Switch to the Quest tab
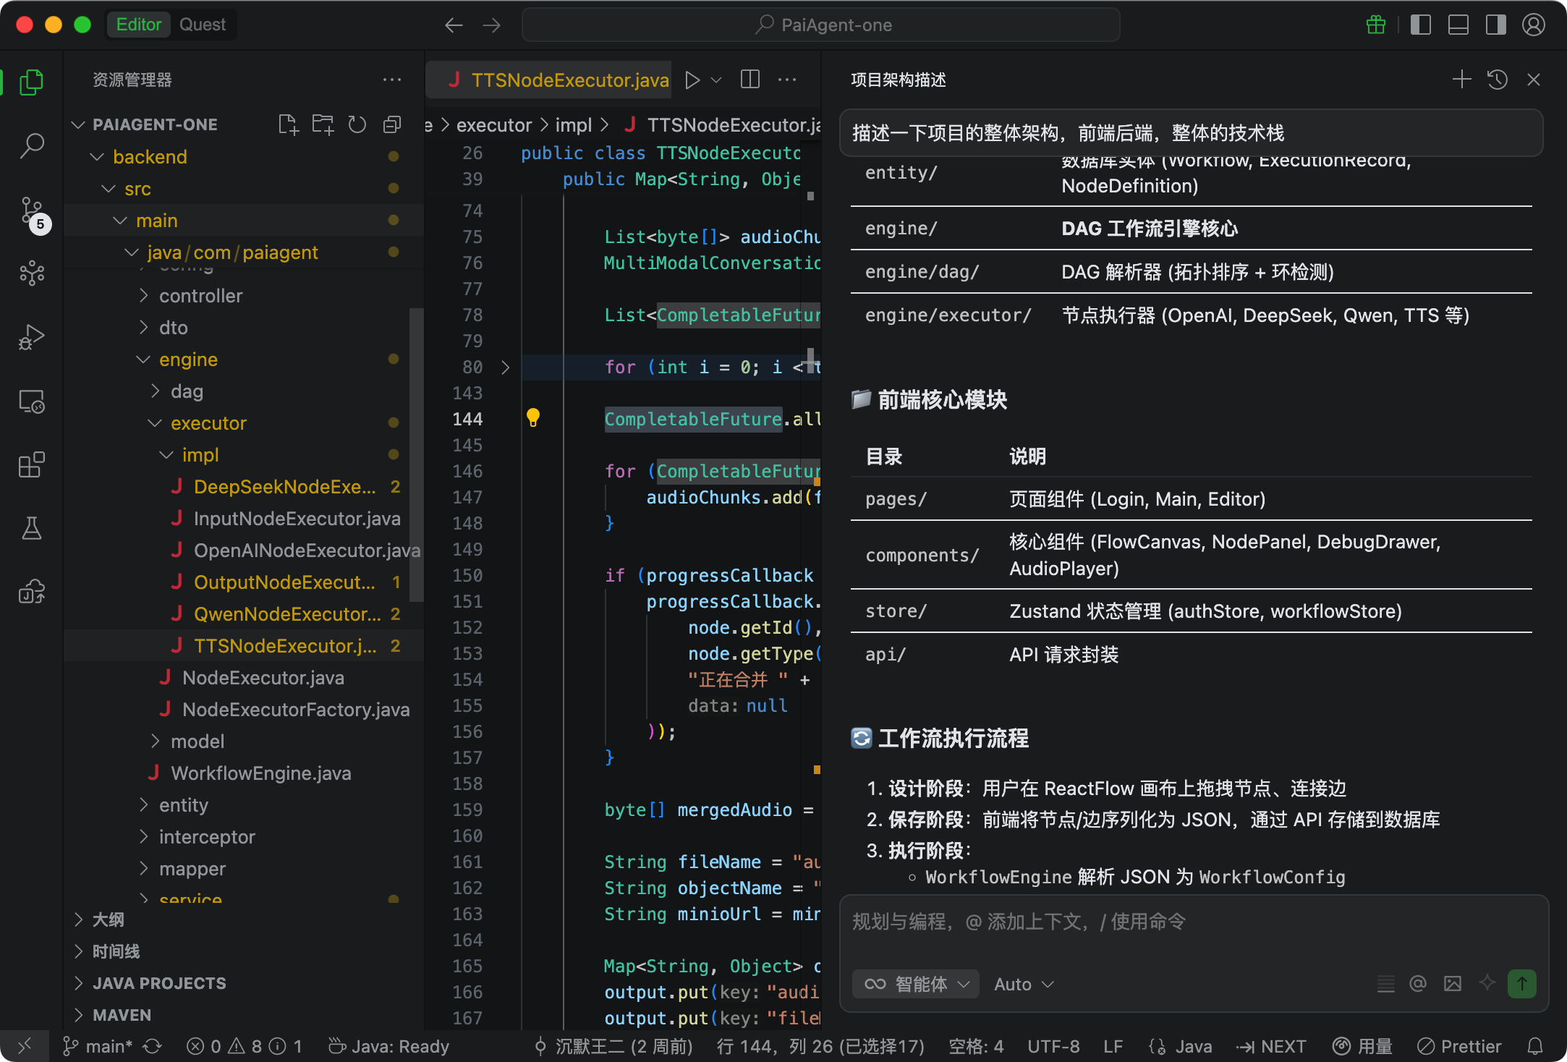 202,25
